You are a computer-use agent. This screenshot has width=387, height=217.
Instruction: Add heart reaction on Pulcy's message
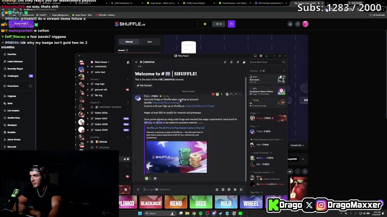(213, 94)
